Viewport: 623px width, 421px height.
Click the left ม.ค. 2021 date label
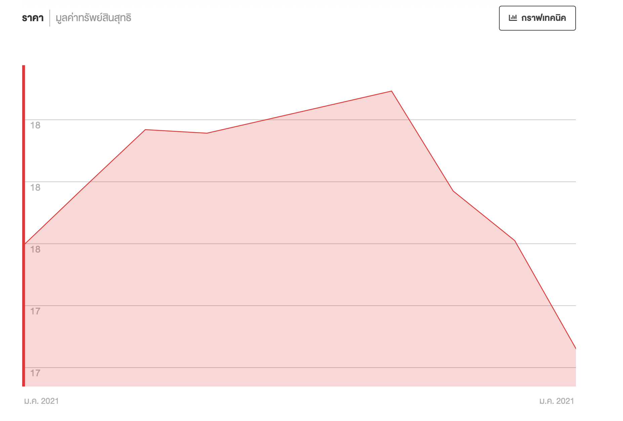pyautogui.click(x=41, y=401)
